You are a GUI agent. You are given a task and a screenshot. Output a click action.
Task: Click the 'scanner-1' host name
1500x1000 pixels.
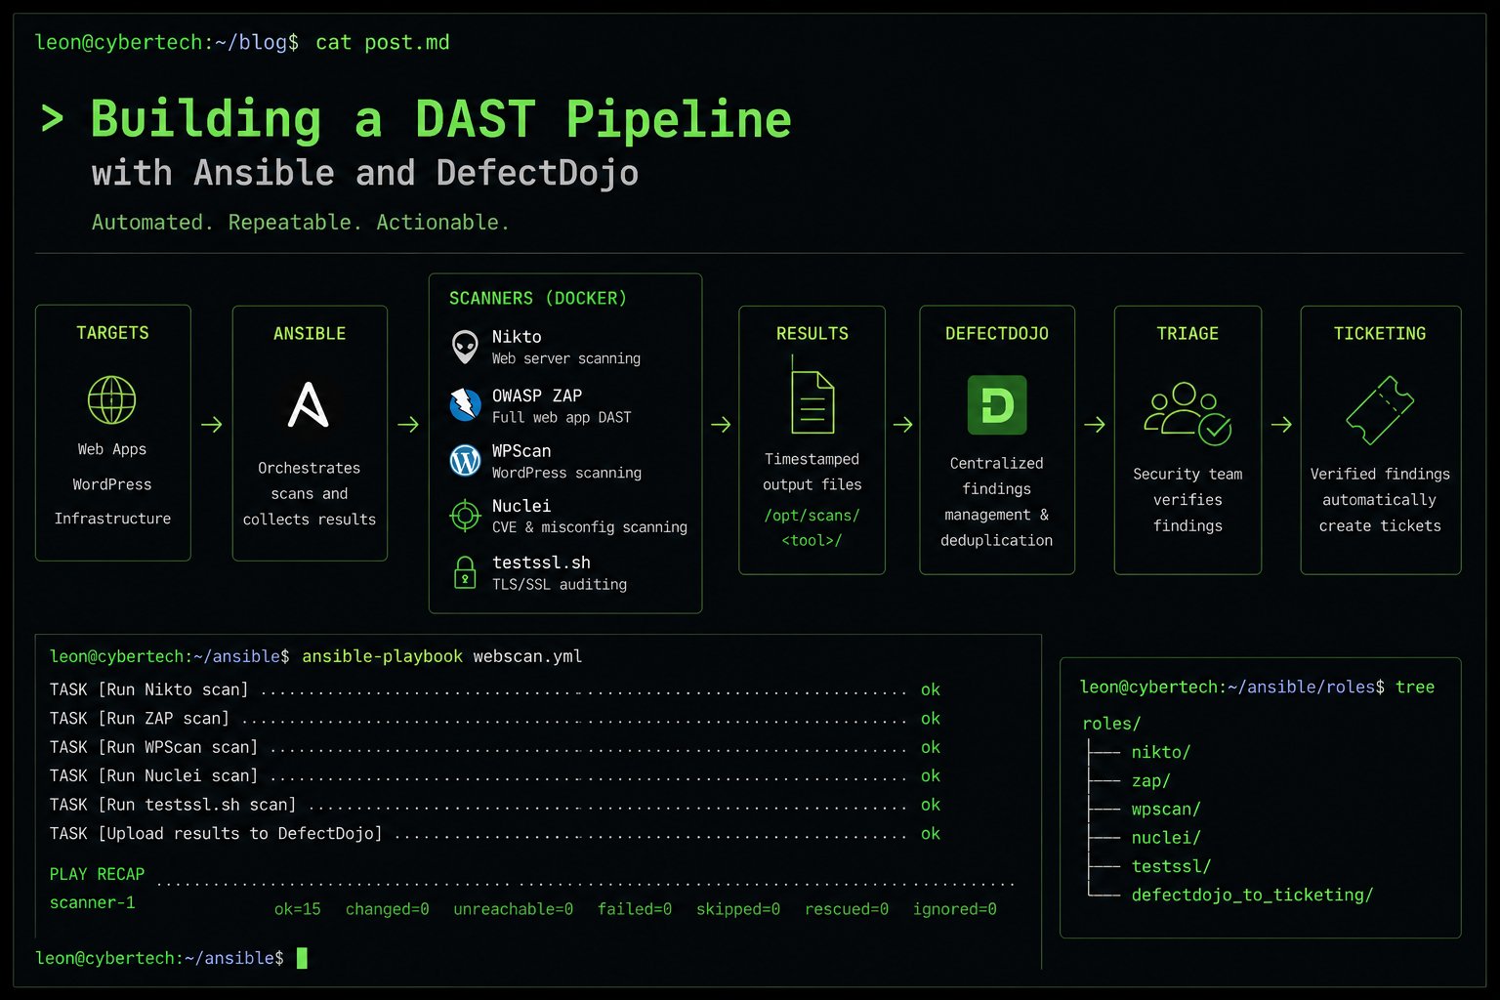pos(93,902)
